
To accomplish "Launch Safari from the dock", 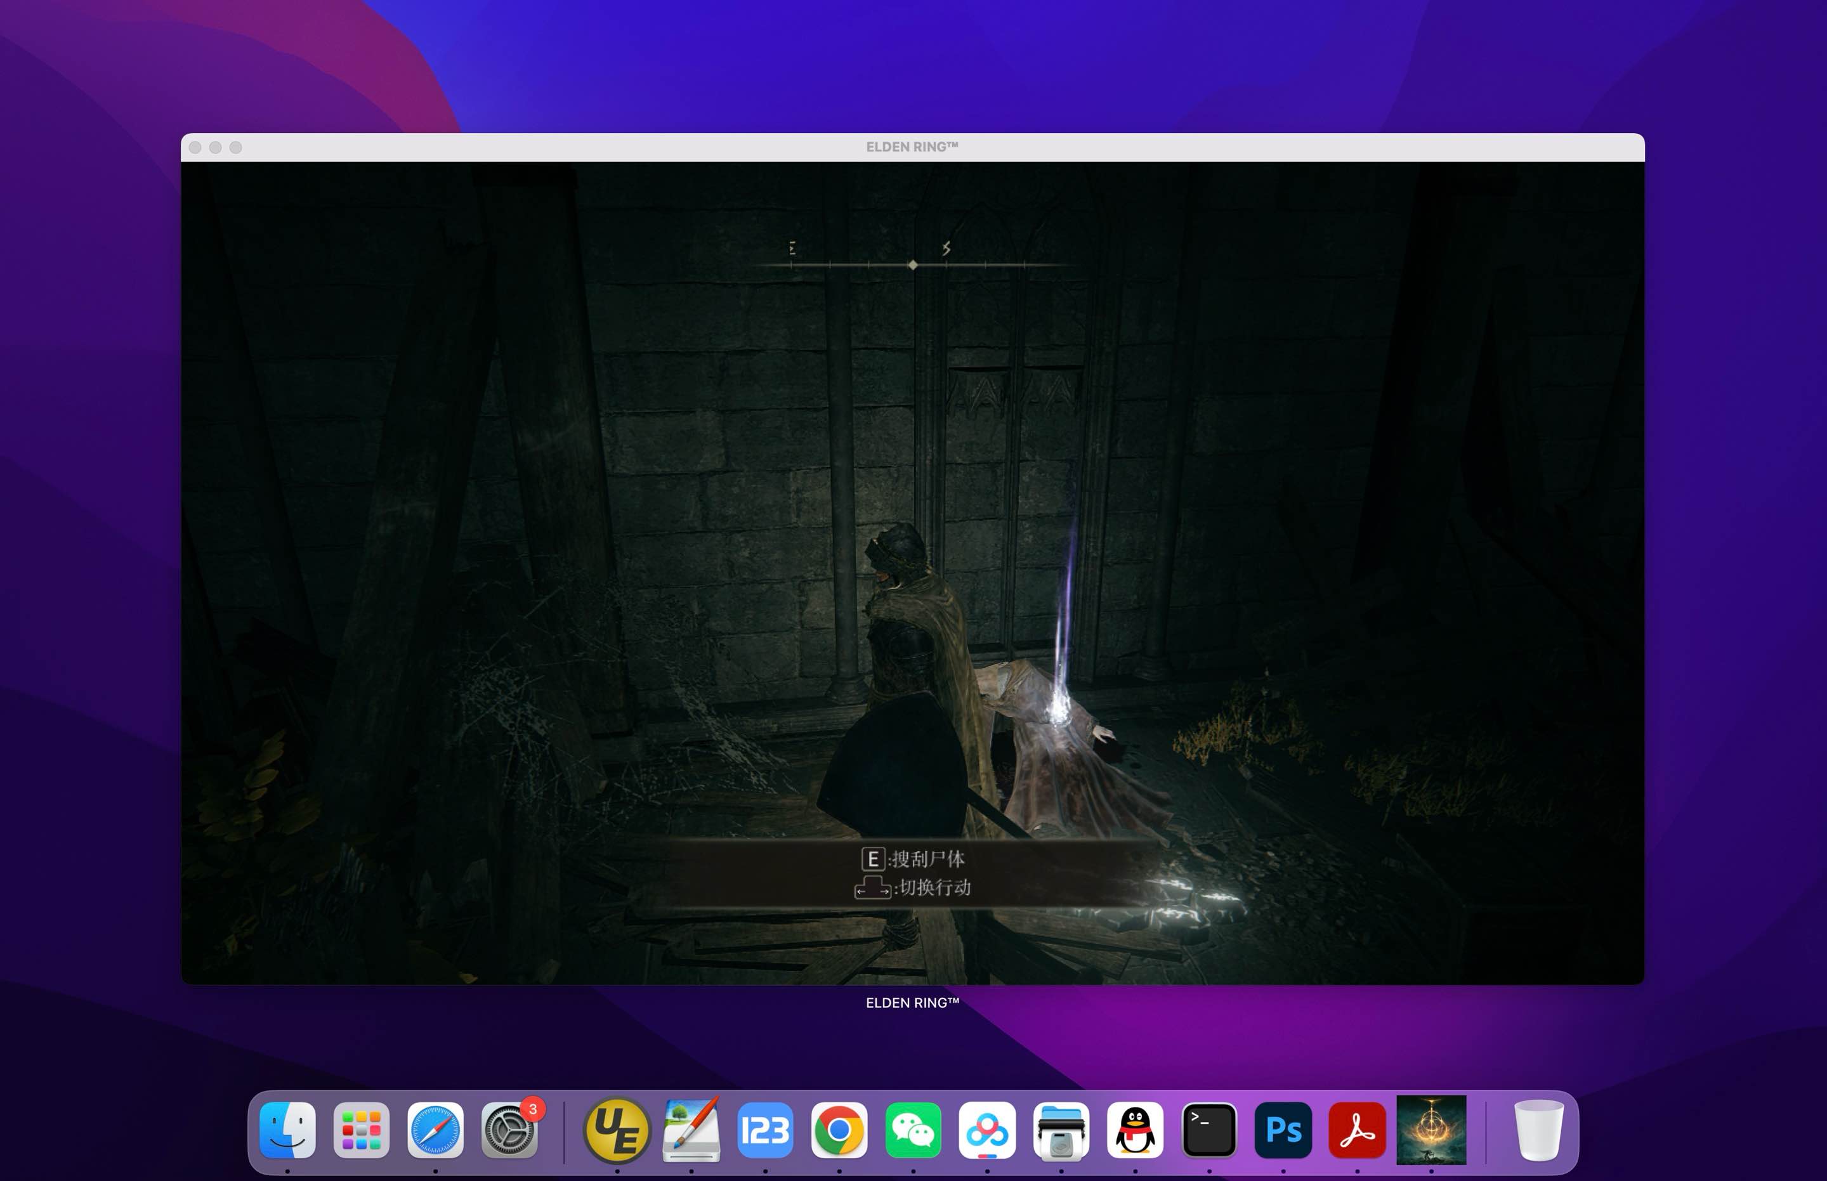I will [x=435, y=1130].
